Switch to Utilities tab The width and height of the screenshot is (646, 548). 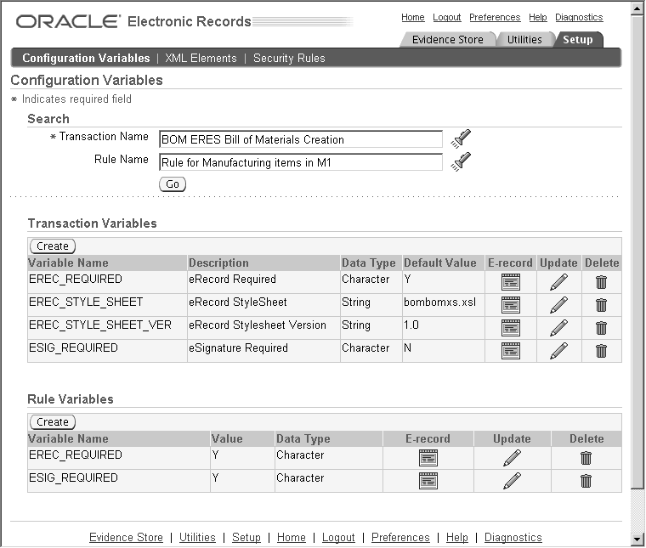point(524,40)
